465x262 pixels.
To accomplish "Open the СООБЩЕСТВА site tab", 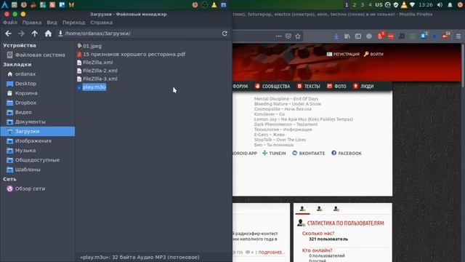I will click(272, 87).
